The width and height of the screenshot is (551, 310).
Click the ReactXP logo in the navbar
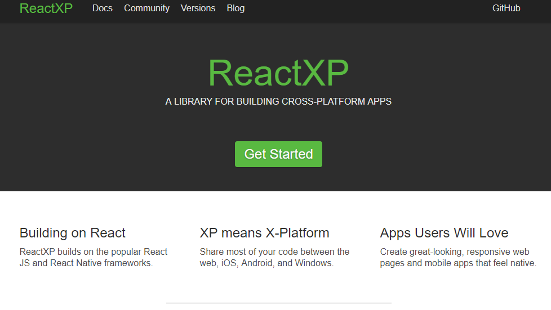coord(46,8)
